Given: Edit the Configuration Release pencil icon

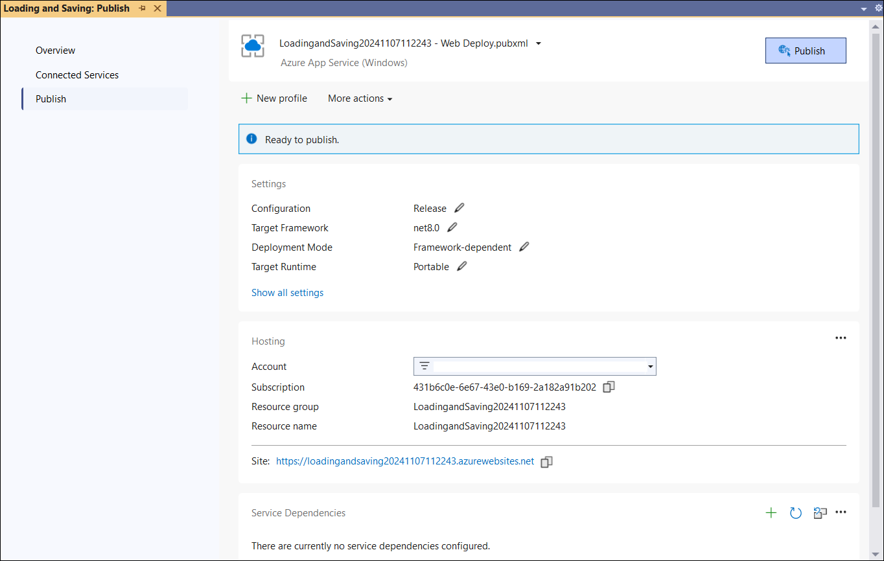Looking at the screenshot, I should tap(459, 208).
